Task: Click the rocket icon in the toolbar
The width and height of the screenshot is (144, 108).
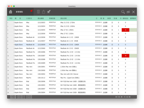Action: pyautogui.click(x=49, y=12)
